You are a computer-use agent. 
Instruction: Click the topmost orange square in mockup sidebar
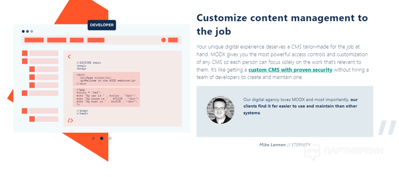click(x=25, y=53)
